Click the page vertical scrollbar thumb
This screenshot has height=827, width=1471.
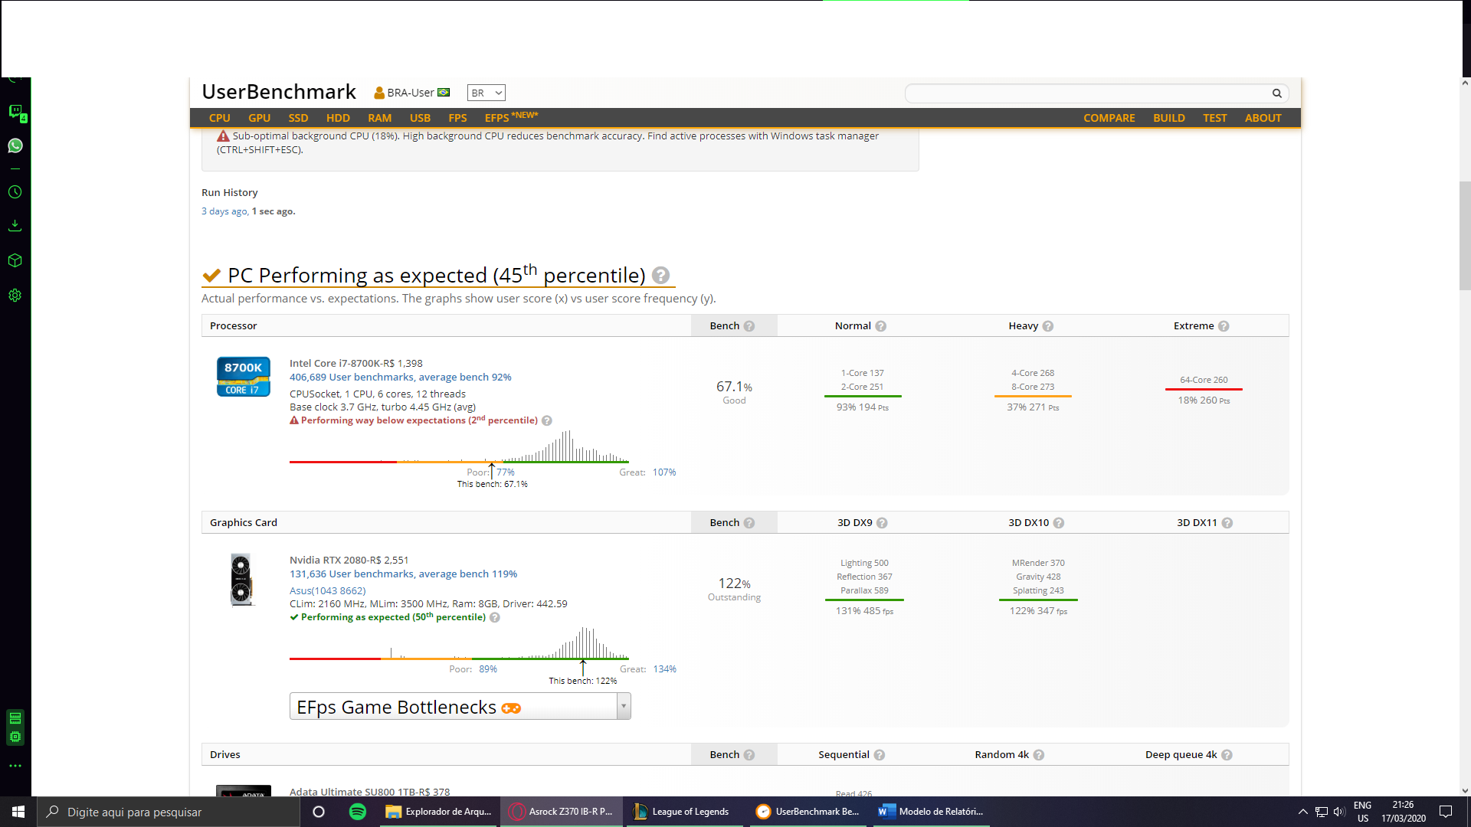pos(1465,236)
